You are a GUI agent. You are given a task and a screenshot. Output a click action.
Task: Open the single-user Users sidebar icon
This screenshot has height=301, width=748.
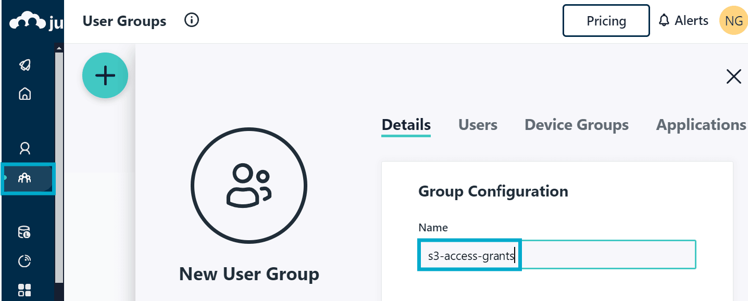(x=24, y=149)
